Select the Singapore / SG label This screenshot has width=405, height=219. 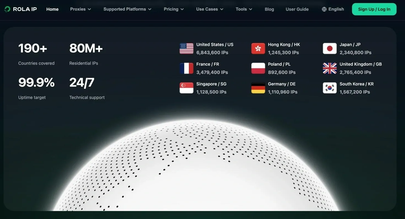click(x=211, y=84)
